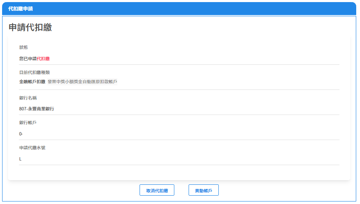Click the red 代扣繳 status text
360x204 pixels.
43,59
